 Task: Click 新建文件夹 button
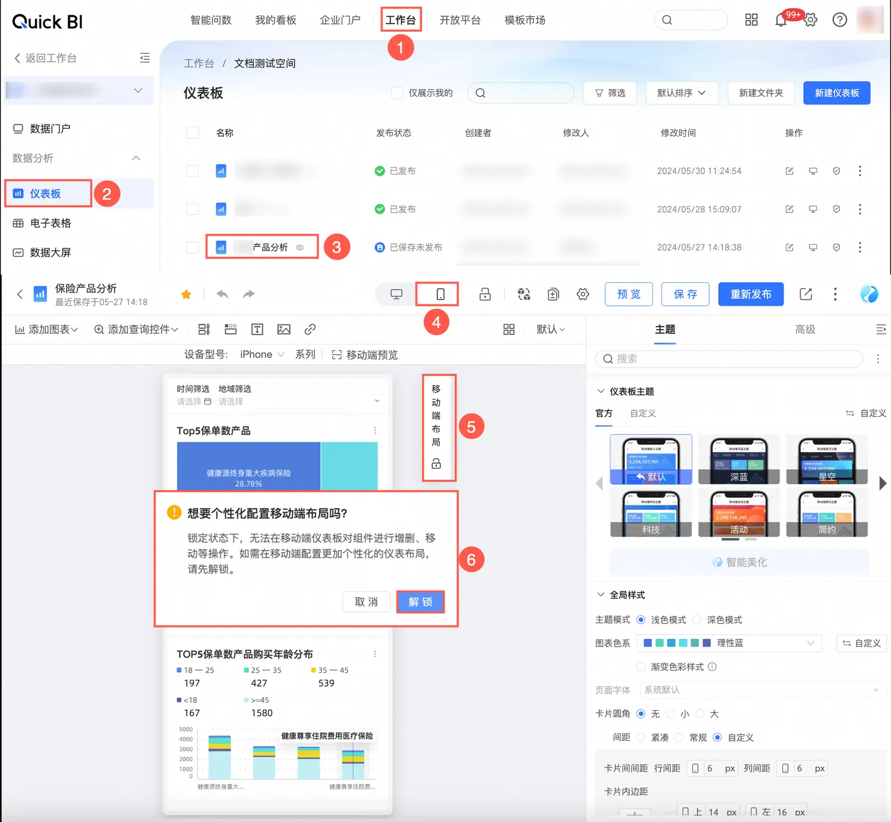tap(761, 93)
